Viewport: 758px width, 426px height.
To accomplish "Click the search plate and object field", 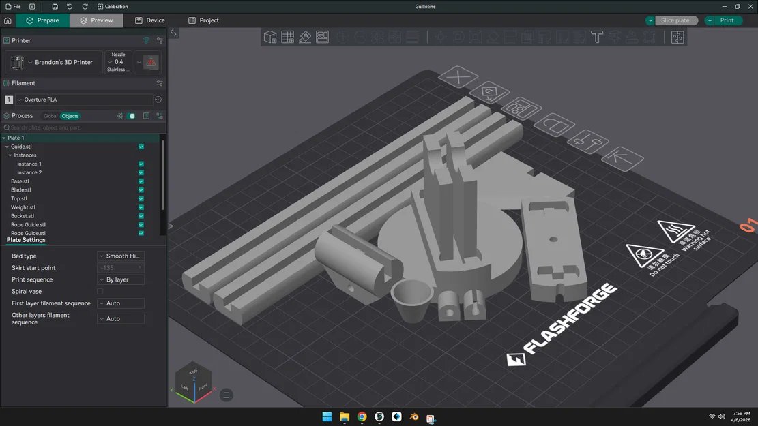I will (83, 127).
